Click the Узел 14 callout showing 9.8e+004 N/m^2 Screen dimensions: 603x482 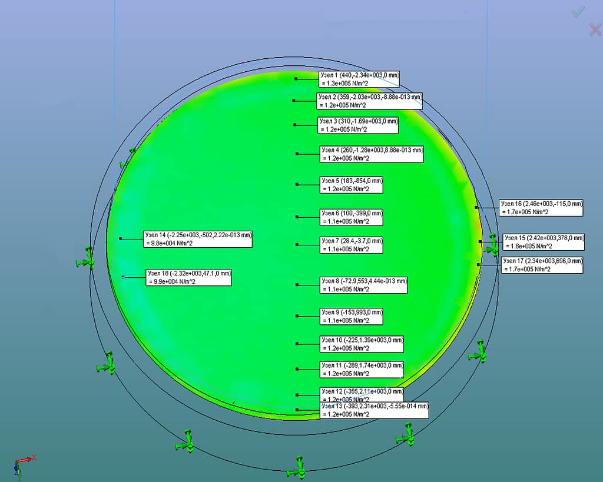[198, 239]
